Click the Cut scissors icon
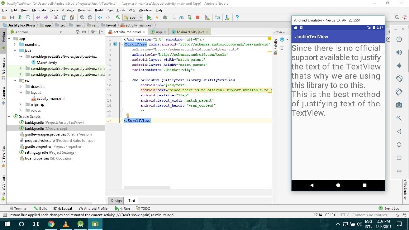 (56, 18)
